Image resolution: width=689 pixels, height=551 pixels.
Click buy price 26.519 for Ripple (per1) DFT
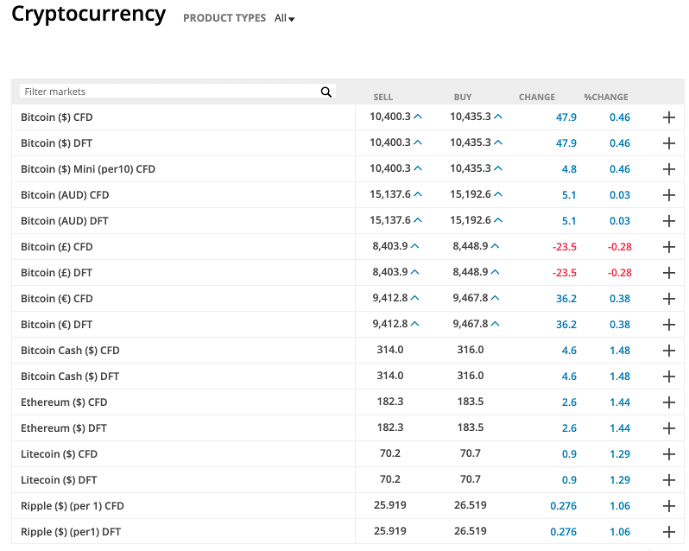click(x=471, y=531)
